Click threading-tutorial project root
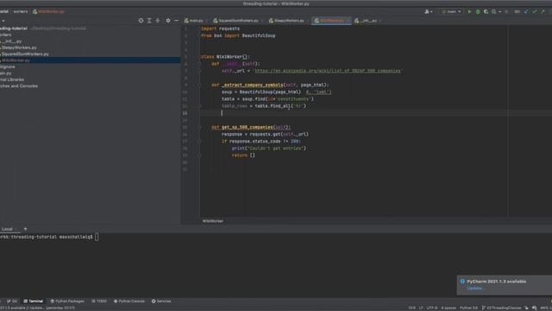The image size is (552, 311). pos(14,29)
